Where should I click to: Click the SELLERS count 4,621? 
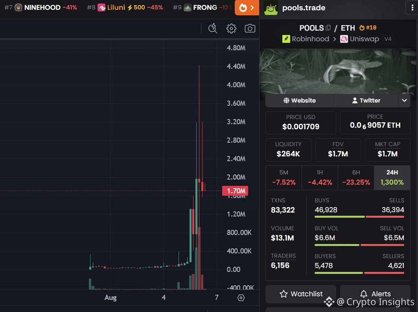(396, 266)
